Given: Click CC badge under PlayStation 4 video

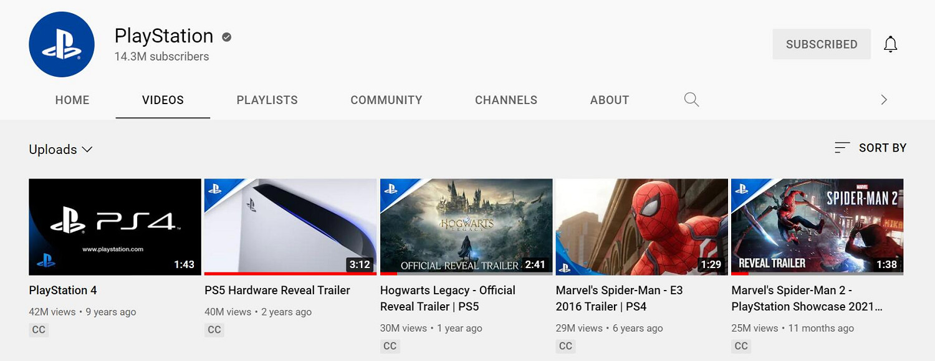Looking at the screenshot, I should pyautogui.click(x=39, y=330).
